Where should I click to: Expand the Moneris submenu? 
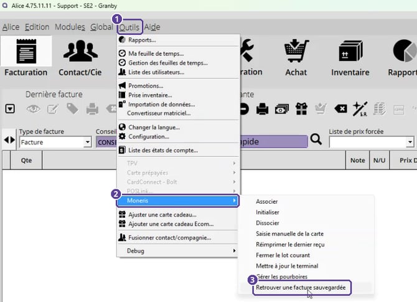click(x=177, y=201)
